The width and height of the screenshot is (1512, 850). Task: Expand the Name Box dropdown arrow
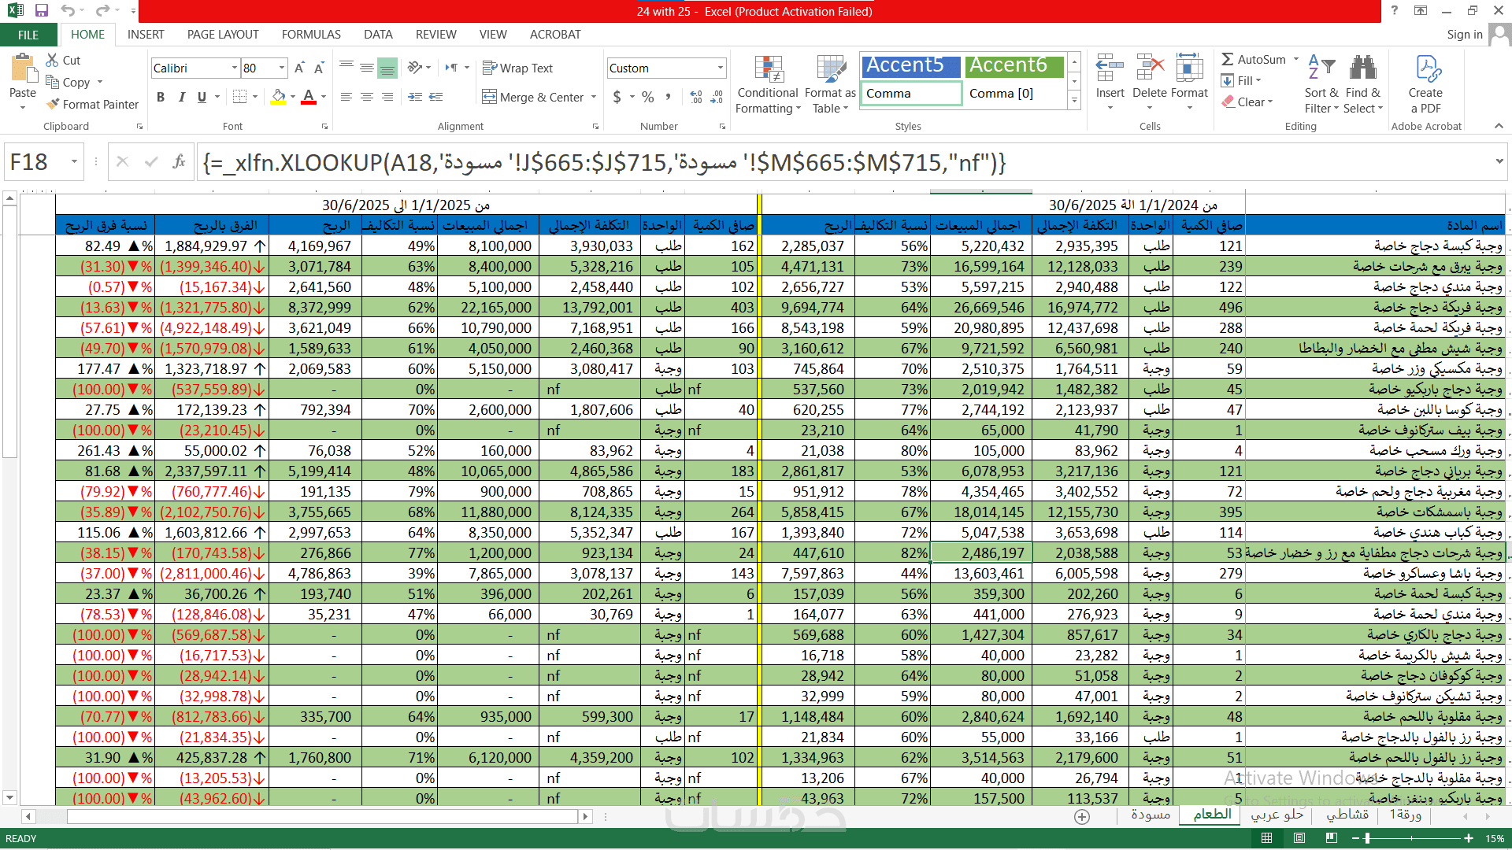(74, 162)
